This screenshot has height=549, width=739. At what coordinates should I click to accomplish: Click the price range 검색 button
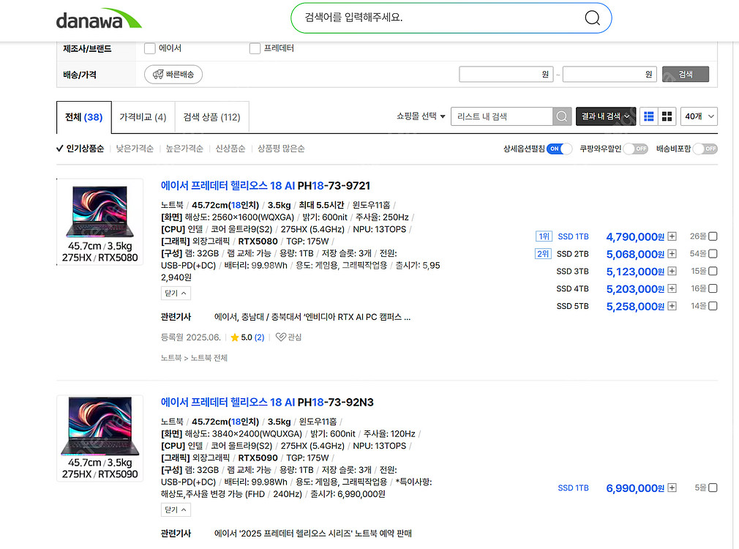tap(686, 75)
